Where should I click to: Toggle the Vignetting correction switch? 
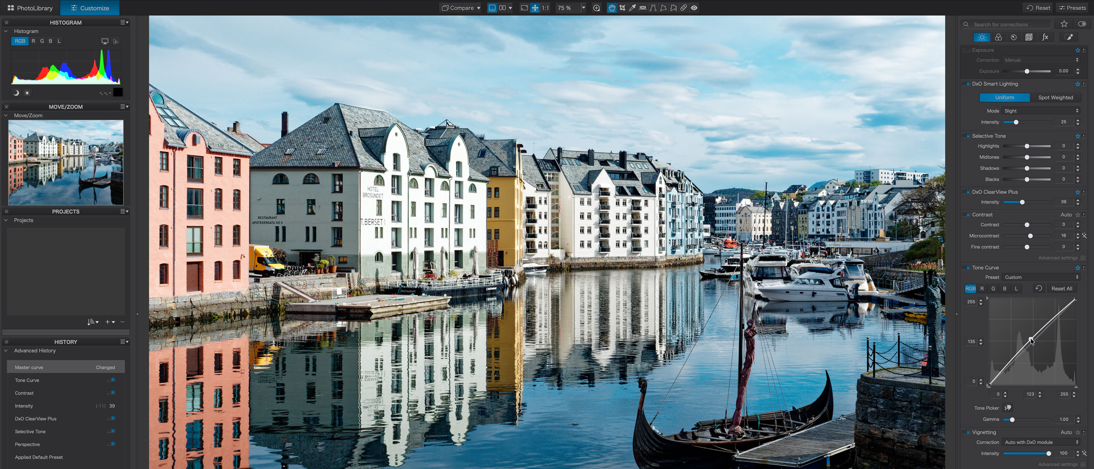click(x=967, y=432)
